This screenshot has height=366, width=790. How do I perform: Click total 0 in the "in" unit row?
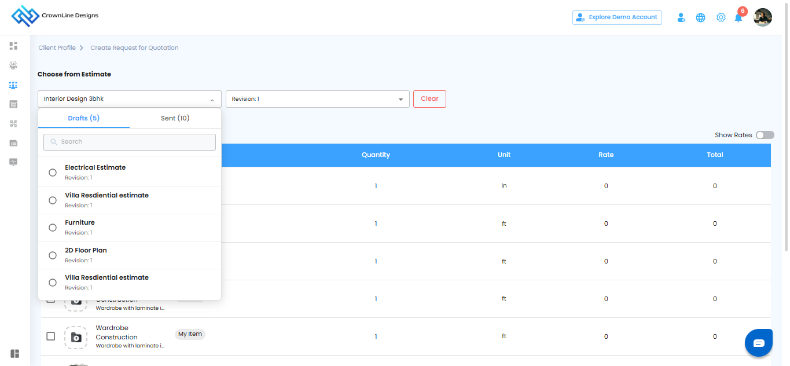pos(715,186)
